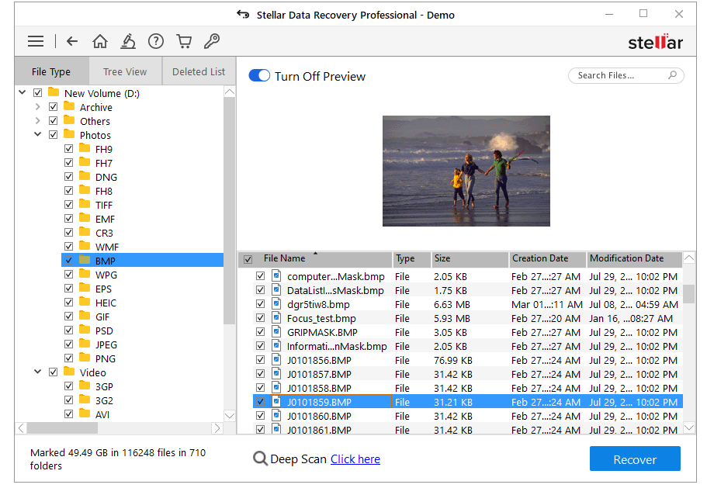The height and width of the screenshot is (488, 707).
Task: Open the Help question mark icon
Action: (x=156, y=41)
